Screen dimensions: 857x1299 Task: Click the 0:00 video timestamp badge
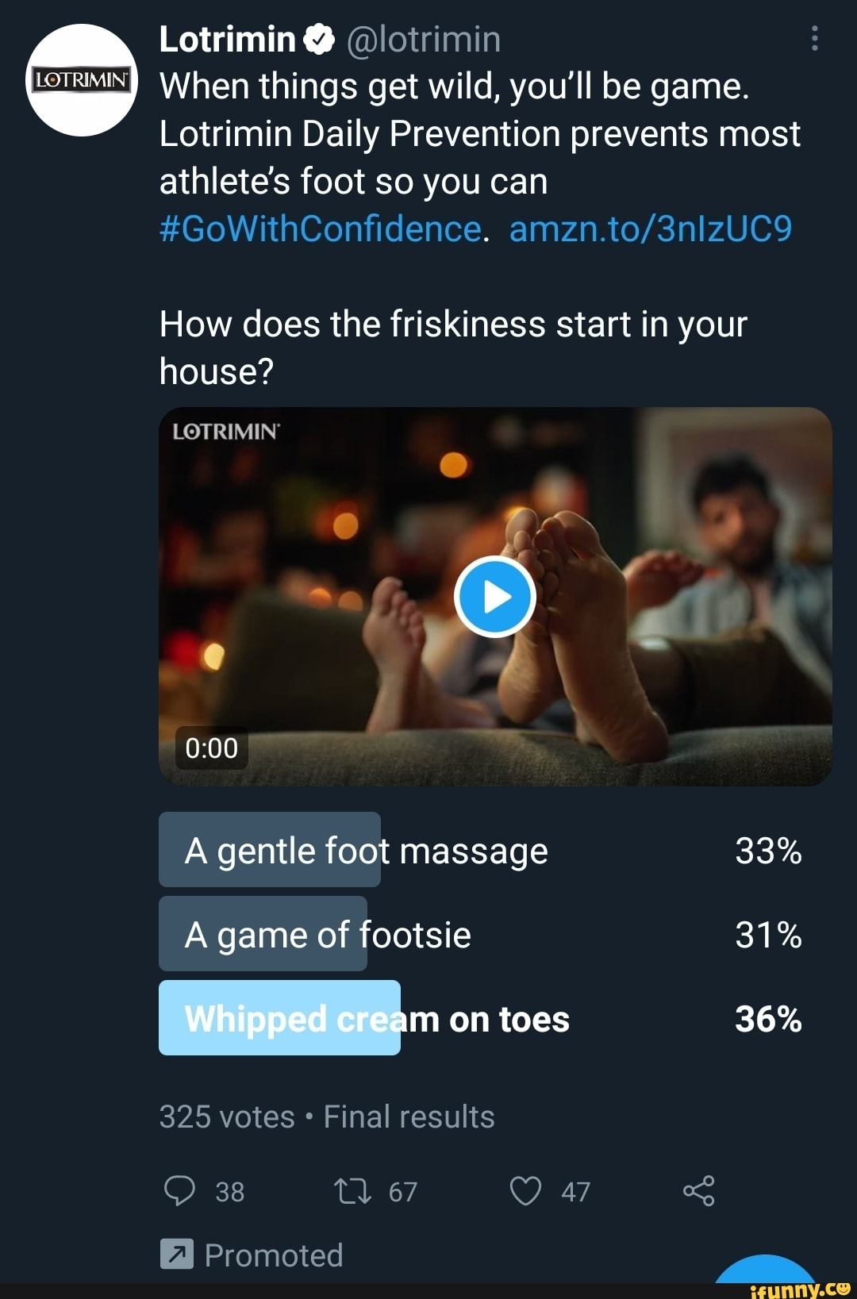tap(211, 749)
